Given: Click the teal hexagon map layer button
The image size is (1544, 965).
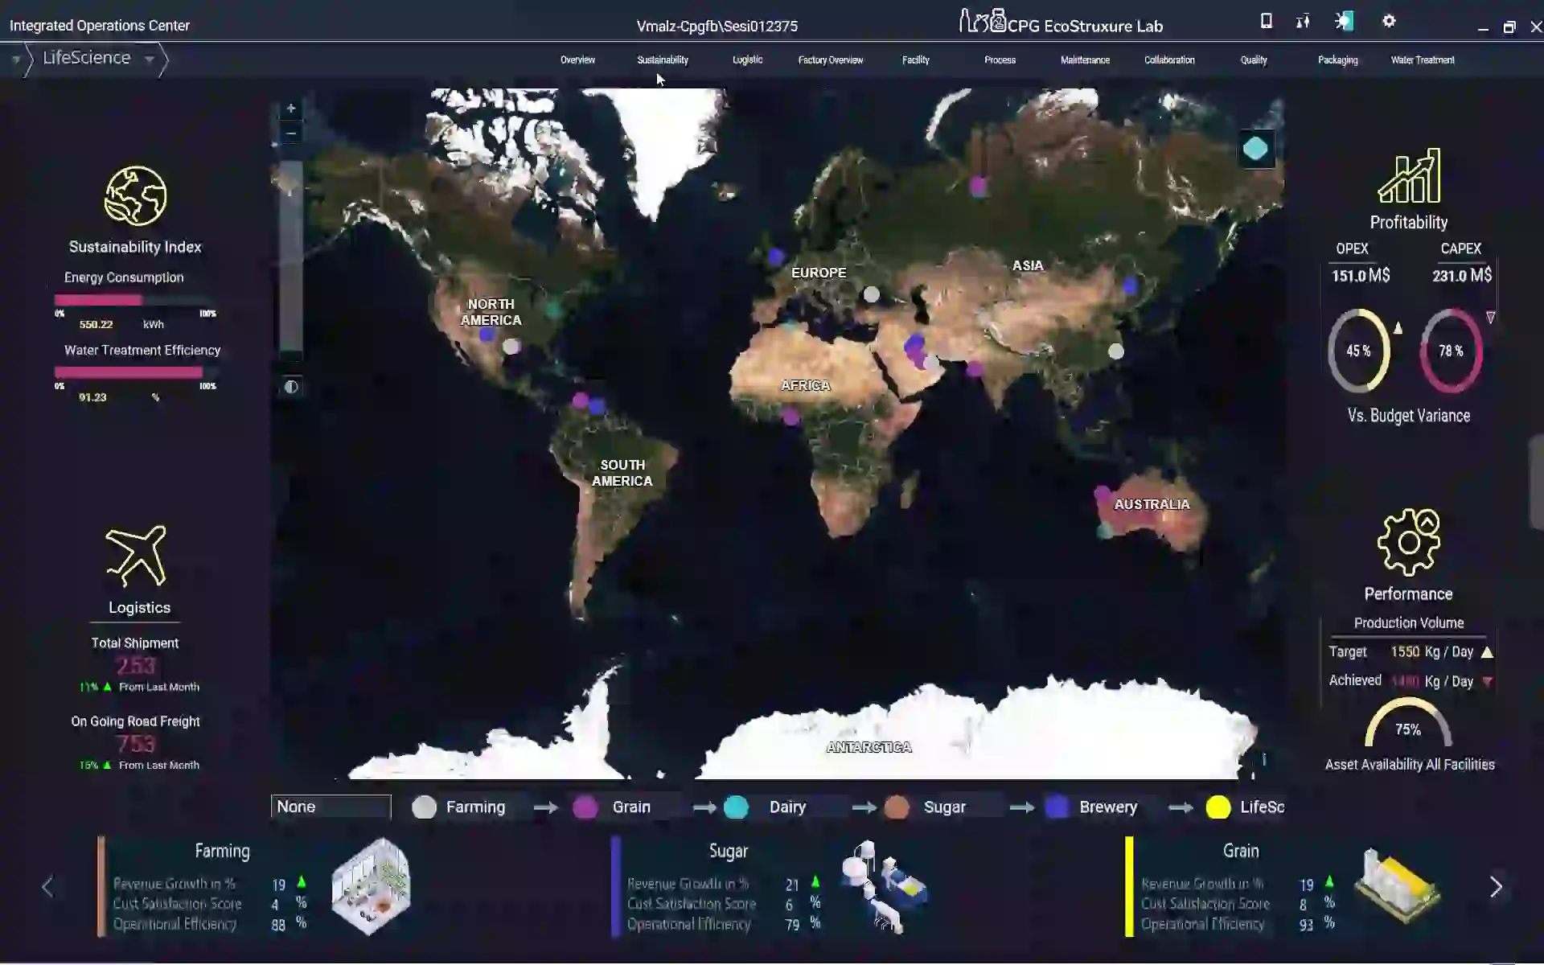Looking at the screenshot, I should pos(1255,149).
